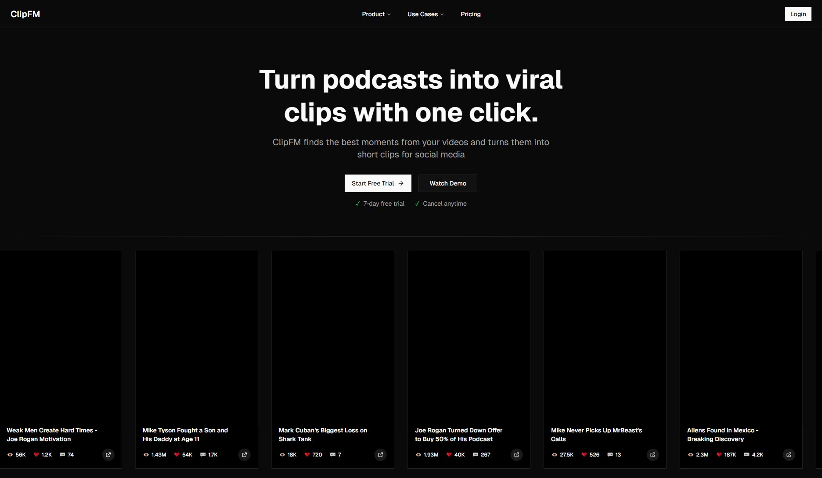Open external link on Aliens Found clip
The image size is (822, 478).
789,455
